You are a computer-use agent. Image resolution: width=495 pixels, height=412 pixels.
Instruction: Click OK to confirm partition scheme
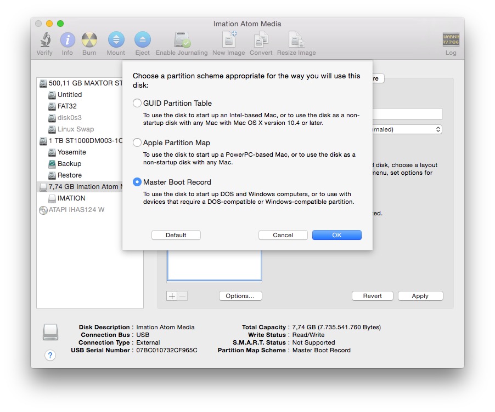tap(336, 235)
